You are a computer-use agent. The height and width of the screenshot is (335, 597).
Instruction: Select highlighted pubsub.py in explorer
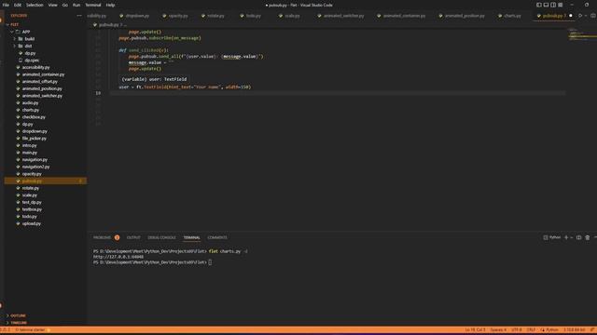pyautogui.click(x=46, y=181)
